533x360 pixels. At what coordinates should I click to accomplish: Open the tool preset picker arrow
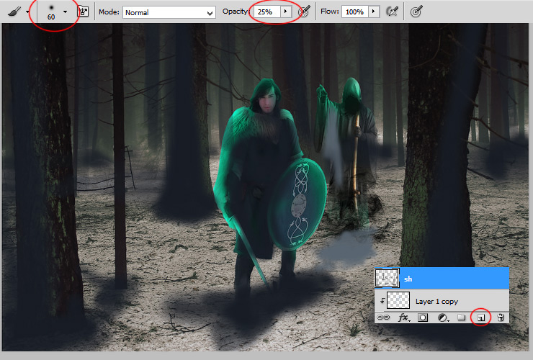click(27, 12)
